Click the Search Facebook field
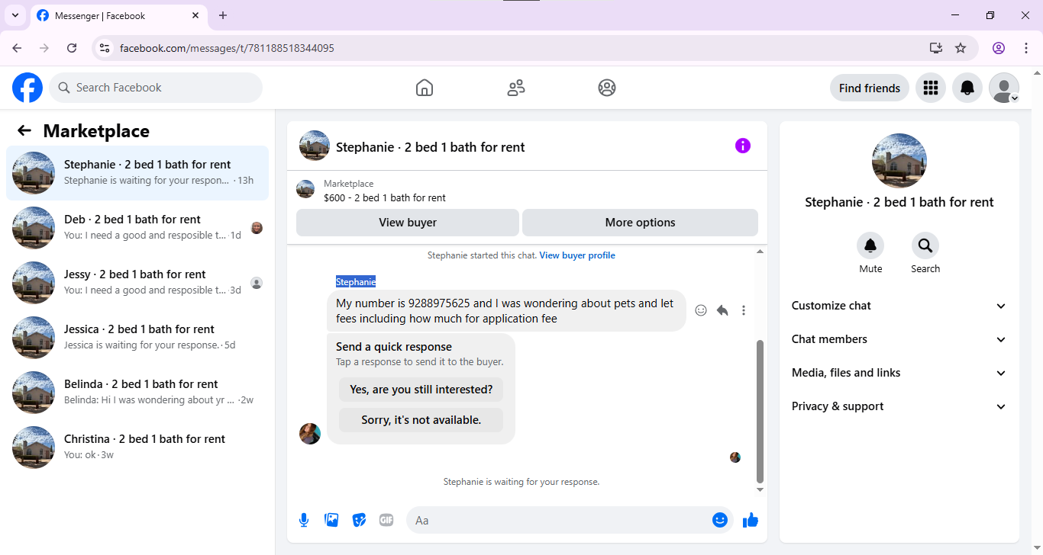This screenshot has height=555, width=1043. (x=156, y=88)
